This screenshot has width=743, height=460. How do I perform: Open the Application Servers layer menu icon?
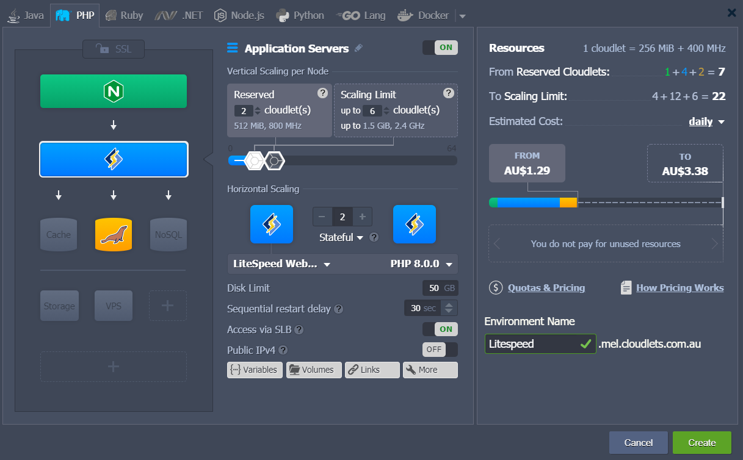232,48
